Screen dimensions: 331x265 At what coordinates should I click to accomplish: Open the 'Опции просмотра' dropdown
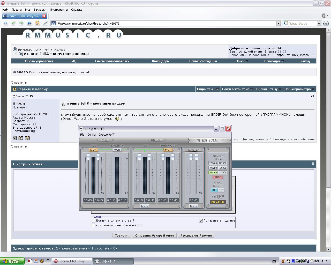[299, 89]
